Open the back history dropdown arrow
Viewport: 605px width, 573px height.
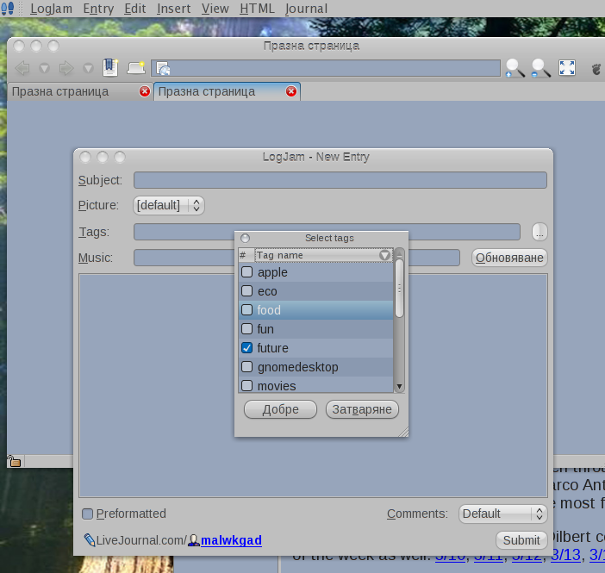point(44,68)
